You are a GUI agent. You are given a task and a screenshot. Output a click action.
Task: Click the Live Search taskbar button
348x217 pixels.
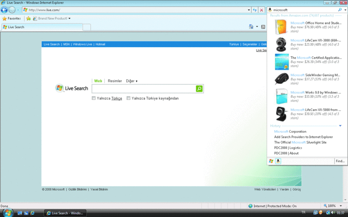[65, 213]
